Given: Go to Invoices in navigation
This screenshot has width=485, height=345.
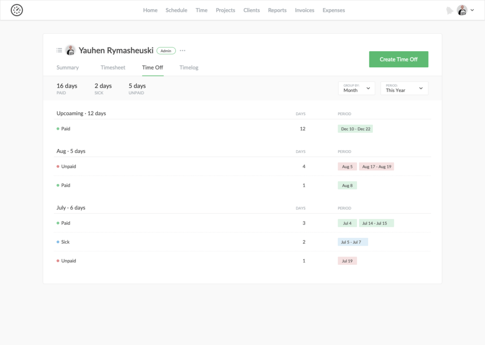Looking at the screenshot, I should click(x=305, y=10).
